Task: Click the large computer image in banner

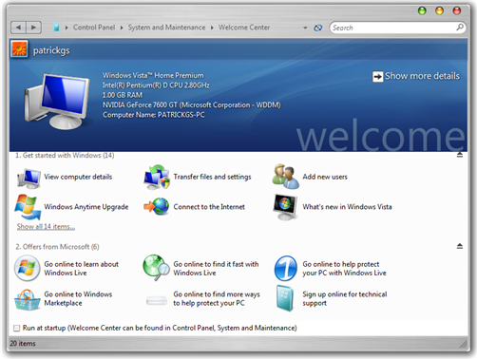Action: pyautogui.click(x=57, y=102)
